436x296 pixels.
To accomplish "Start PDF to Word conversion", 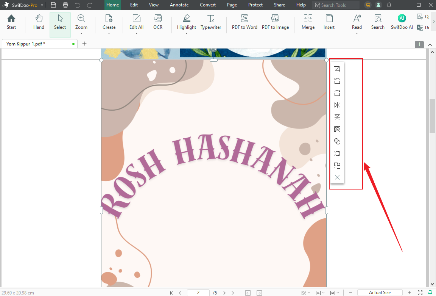I will [x=244, y=22].
